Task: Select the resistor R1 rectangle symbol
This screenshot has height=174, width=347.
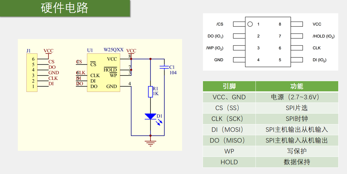Action: [x=150, y=92]
